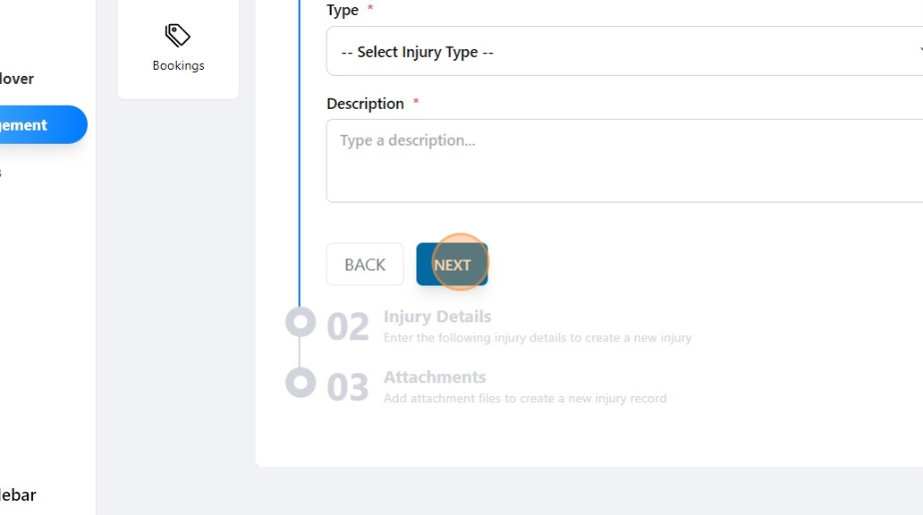The image size is (923, 515).
Task: Focus the Description text area
Action: click(624, 161)
